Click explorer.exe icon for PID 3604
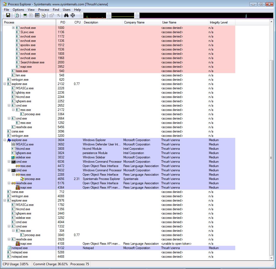This screenshot has width=276, height=269. click(9, 140)
